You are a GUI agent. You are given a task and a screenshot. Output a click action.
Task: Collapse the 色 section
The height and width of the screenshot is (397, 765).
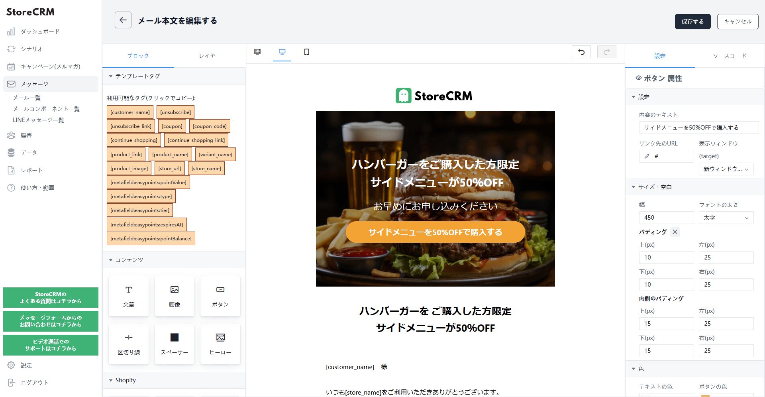pos(695,369)
